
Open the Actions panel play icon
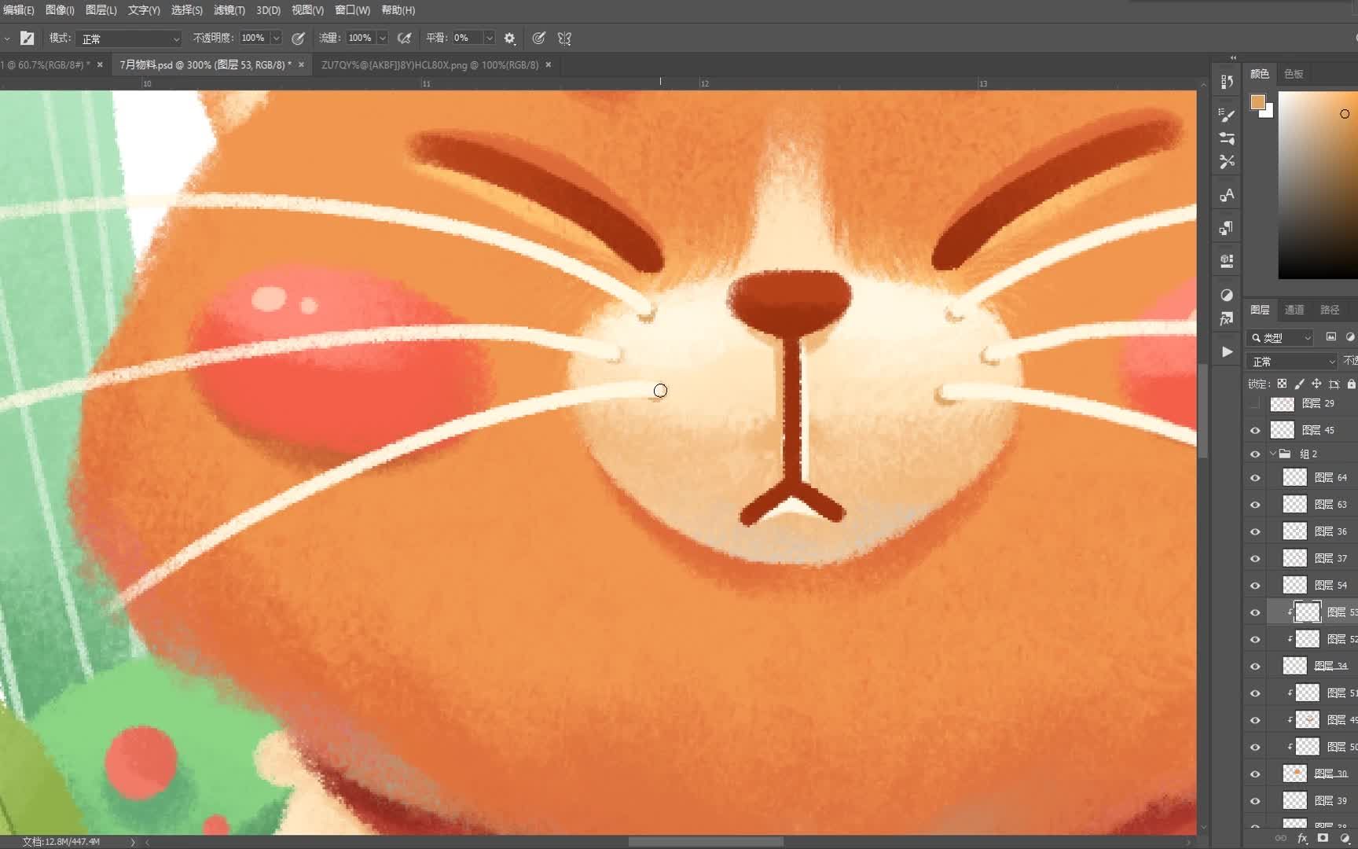pyautogui.click(x=1227, y=351)
